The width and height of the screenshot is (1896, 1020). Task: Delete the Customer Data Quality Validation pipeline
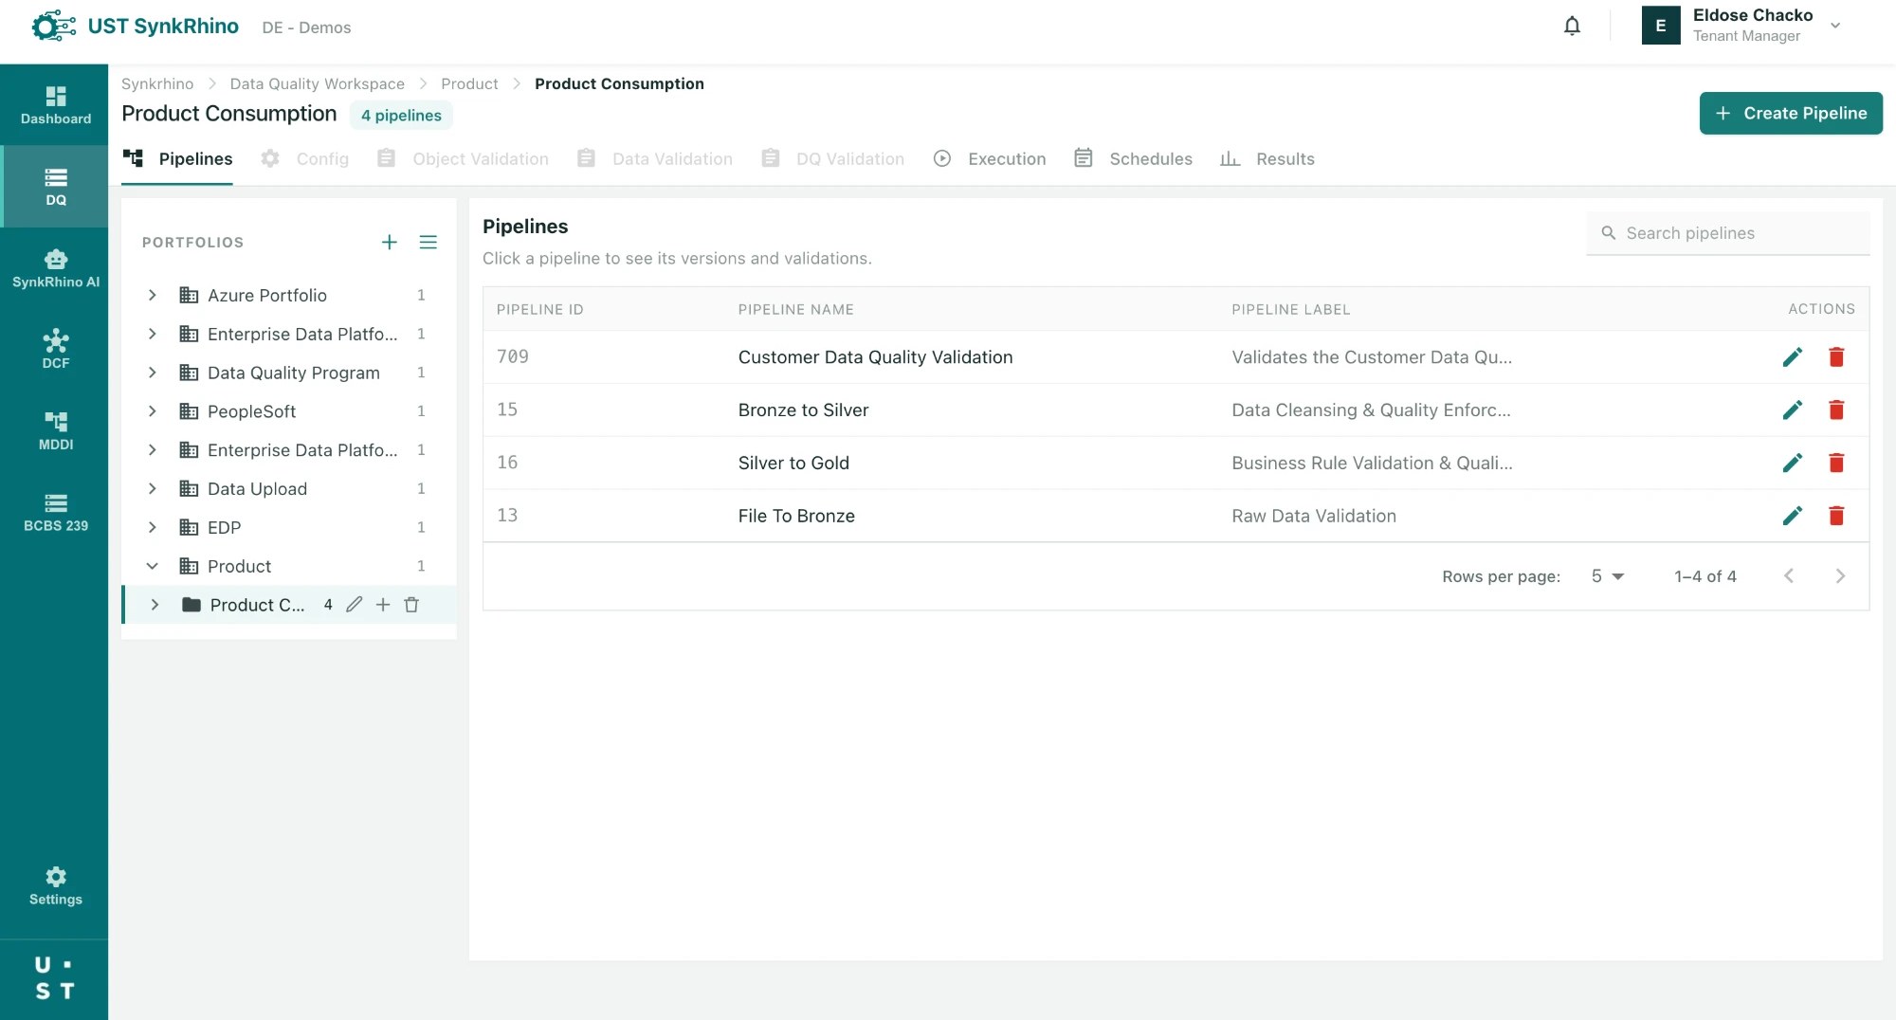coord(1836,357)
